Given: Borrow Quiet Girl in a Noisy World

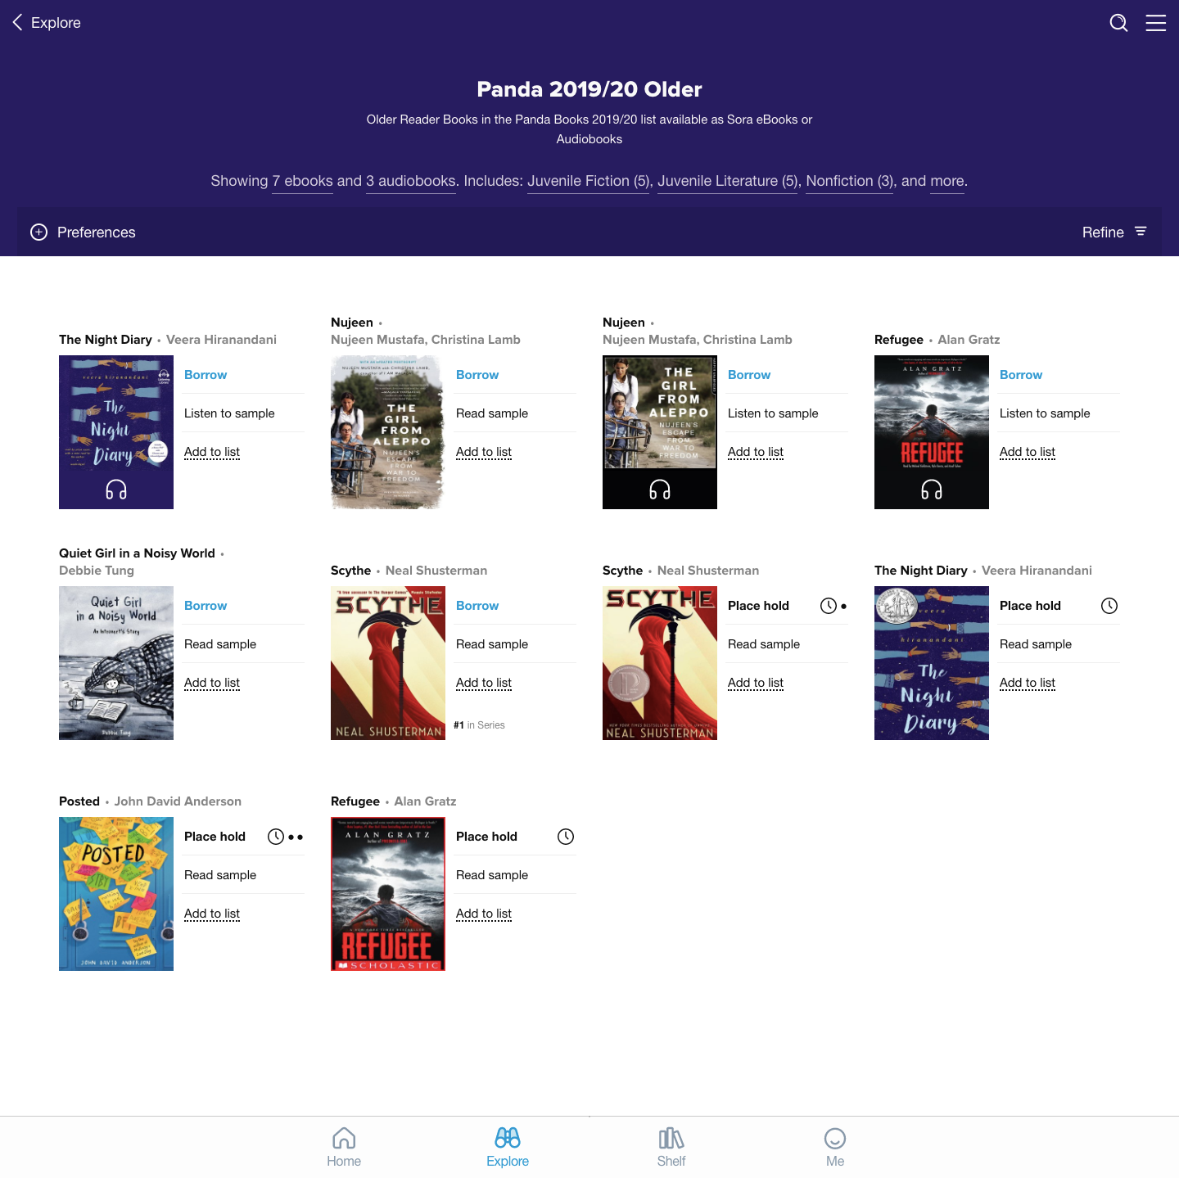Looking at the screenshot, I should tap(206, 606).
